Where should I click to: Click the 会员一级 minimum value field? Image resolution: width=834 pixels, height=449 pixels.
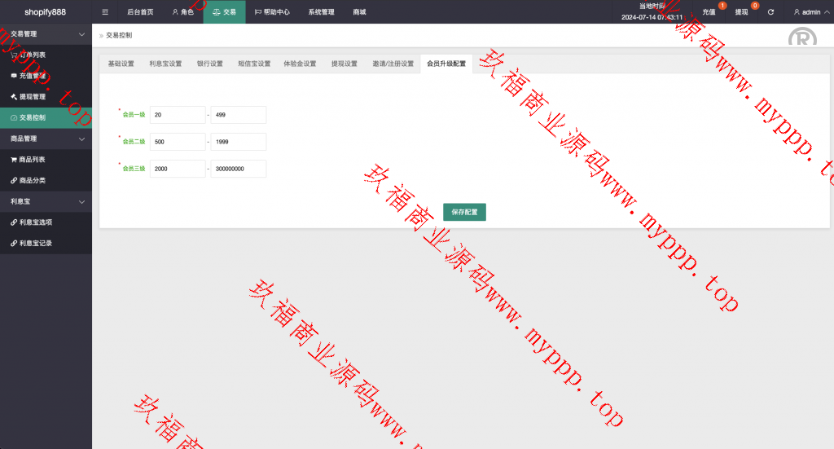tap(178, 115)
